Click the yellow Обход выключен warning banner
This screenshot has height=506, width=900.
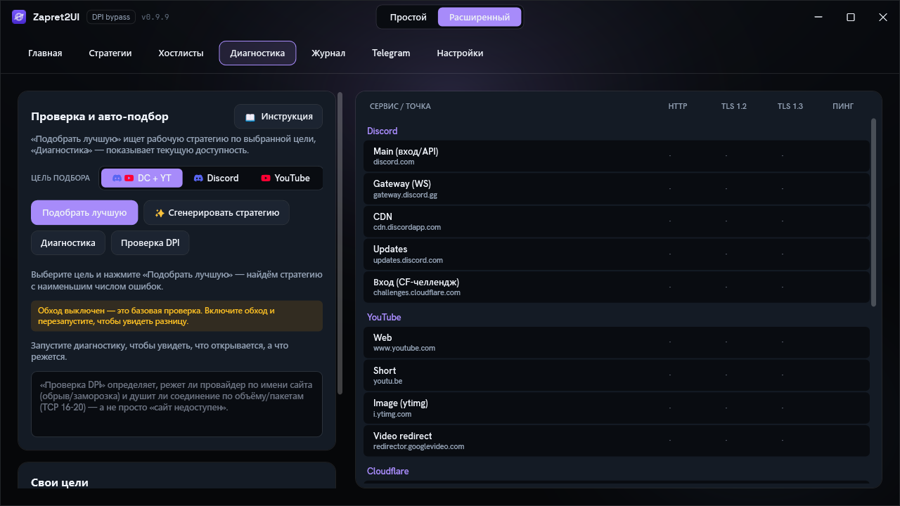click(176, 316)
